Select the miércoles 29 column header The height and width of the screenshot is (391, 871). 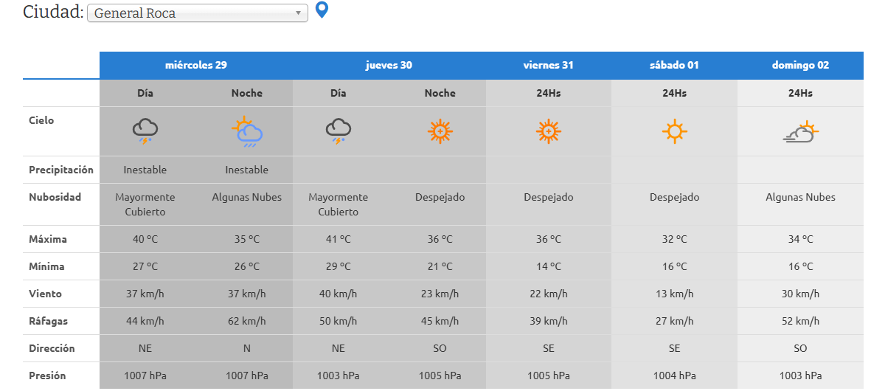point(195,65)
